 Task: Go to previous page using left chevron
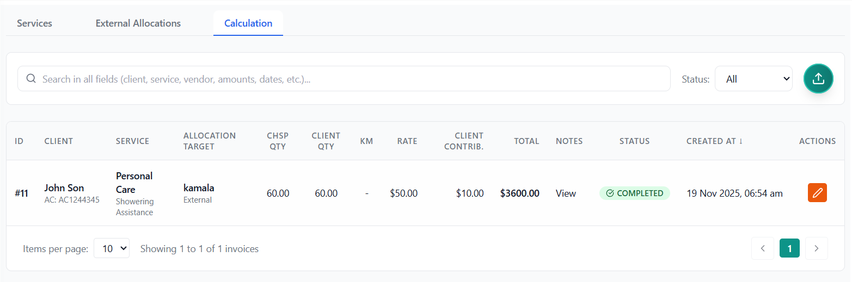[x=762, y=249]
